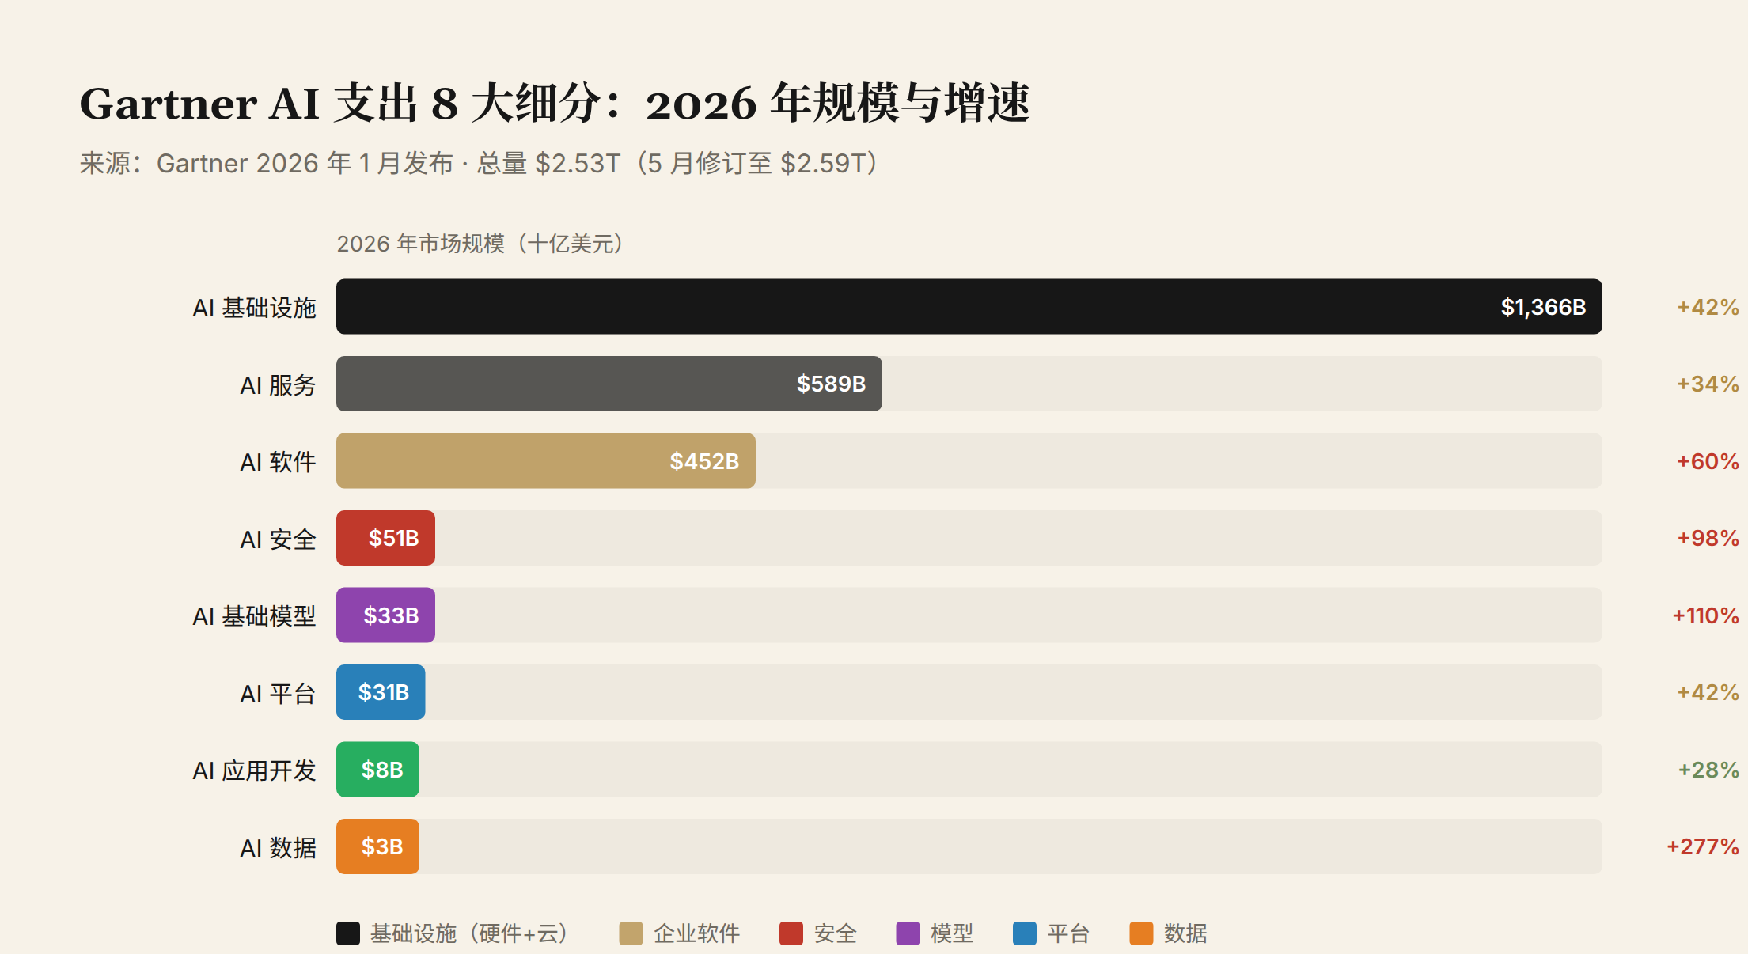
Task: Click the axis caption 2026 年市场规模（十亿美元）
Action: tap(482, 244)
